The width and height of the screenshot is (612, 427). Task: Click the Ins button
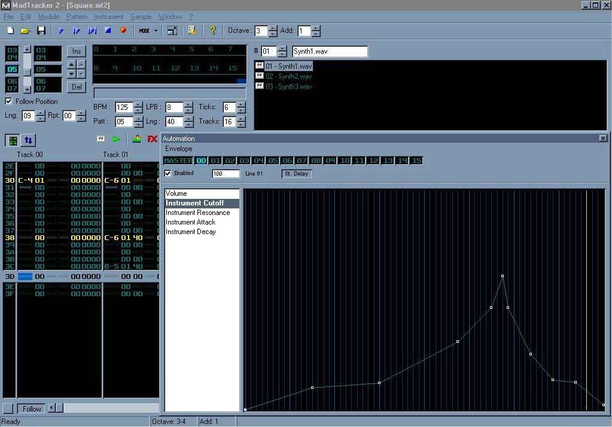76,51
